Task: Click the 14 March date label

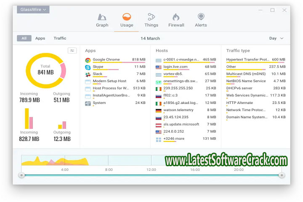Action: 150,38
